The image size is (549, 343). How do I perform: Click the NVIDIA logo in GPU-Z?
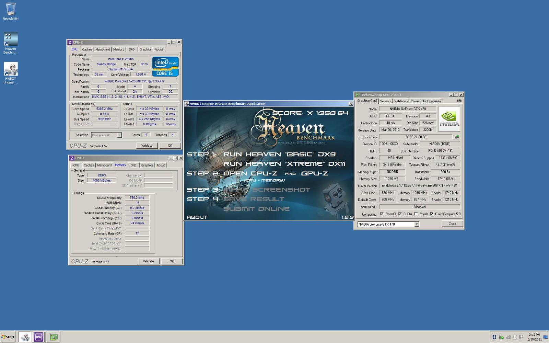tap(449, 119)
